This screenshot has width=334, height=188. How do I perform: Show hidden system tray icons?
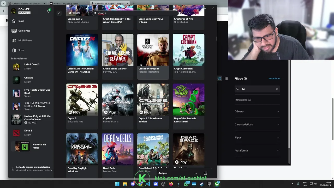pos(293,184)
